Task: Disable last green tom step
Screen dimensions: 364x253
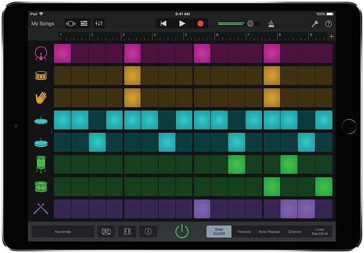Action: coord(324,187)
